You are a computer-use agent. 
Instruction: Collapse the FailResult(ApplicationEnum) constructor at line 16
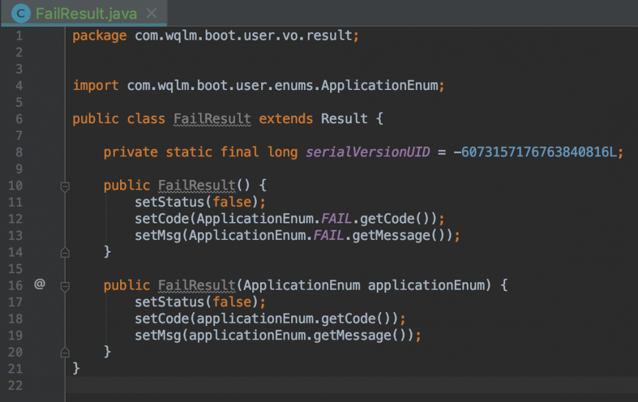tap(65, 285)
